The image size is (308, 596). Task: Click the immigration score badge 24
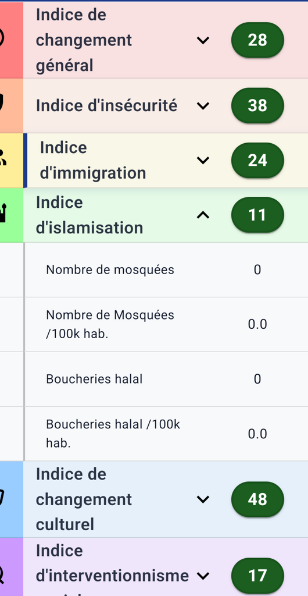click(x=257, y=161)
